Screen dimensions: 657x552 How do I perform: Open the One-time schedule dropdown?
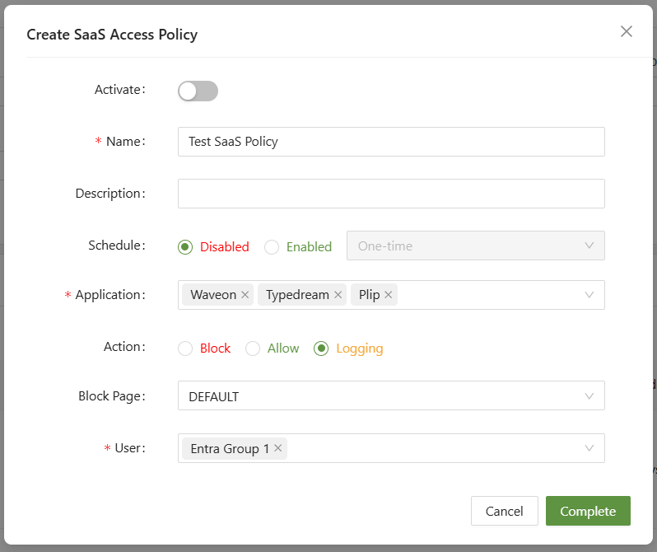coord(475,246)
